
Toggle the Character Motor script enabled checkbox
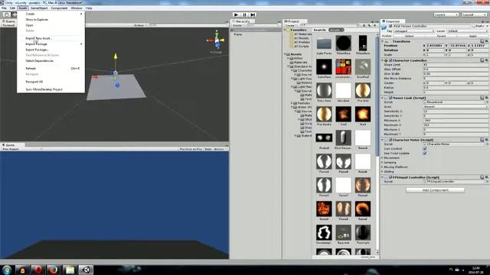tap(390, 140)
